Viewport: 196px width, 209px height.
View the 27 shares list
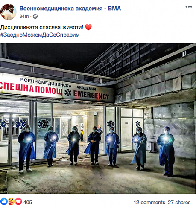coord(179,203)
